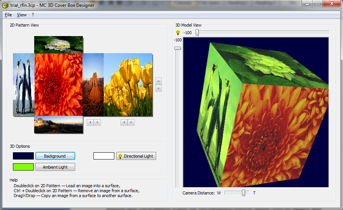Viewport: 343px width, 210px height.
Task: Click right arrow below the desert image
Action: [x=97, y=122]
